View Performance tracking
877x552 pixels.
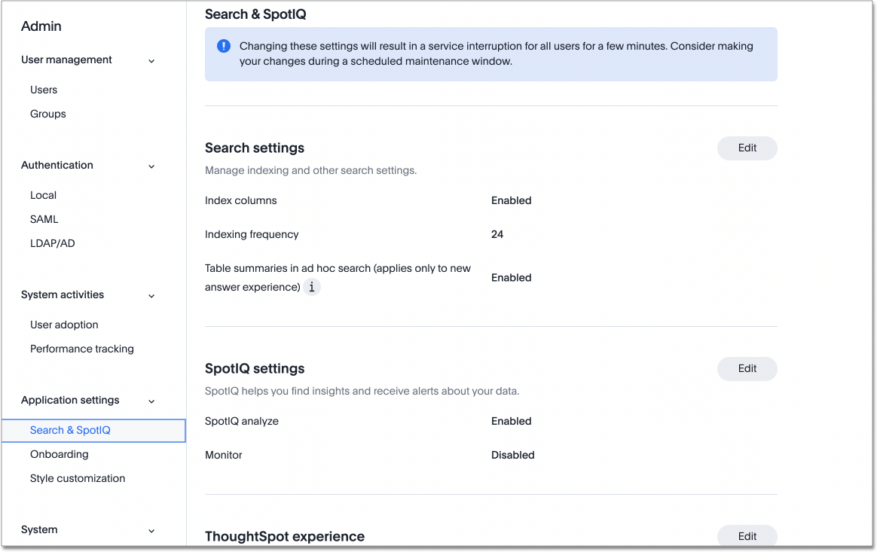pyautogui.click(x=81, y=349)
